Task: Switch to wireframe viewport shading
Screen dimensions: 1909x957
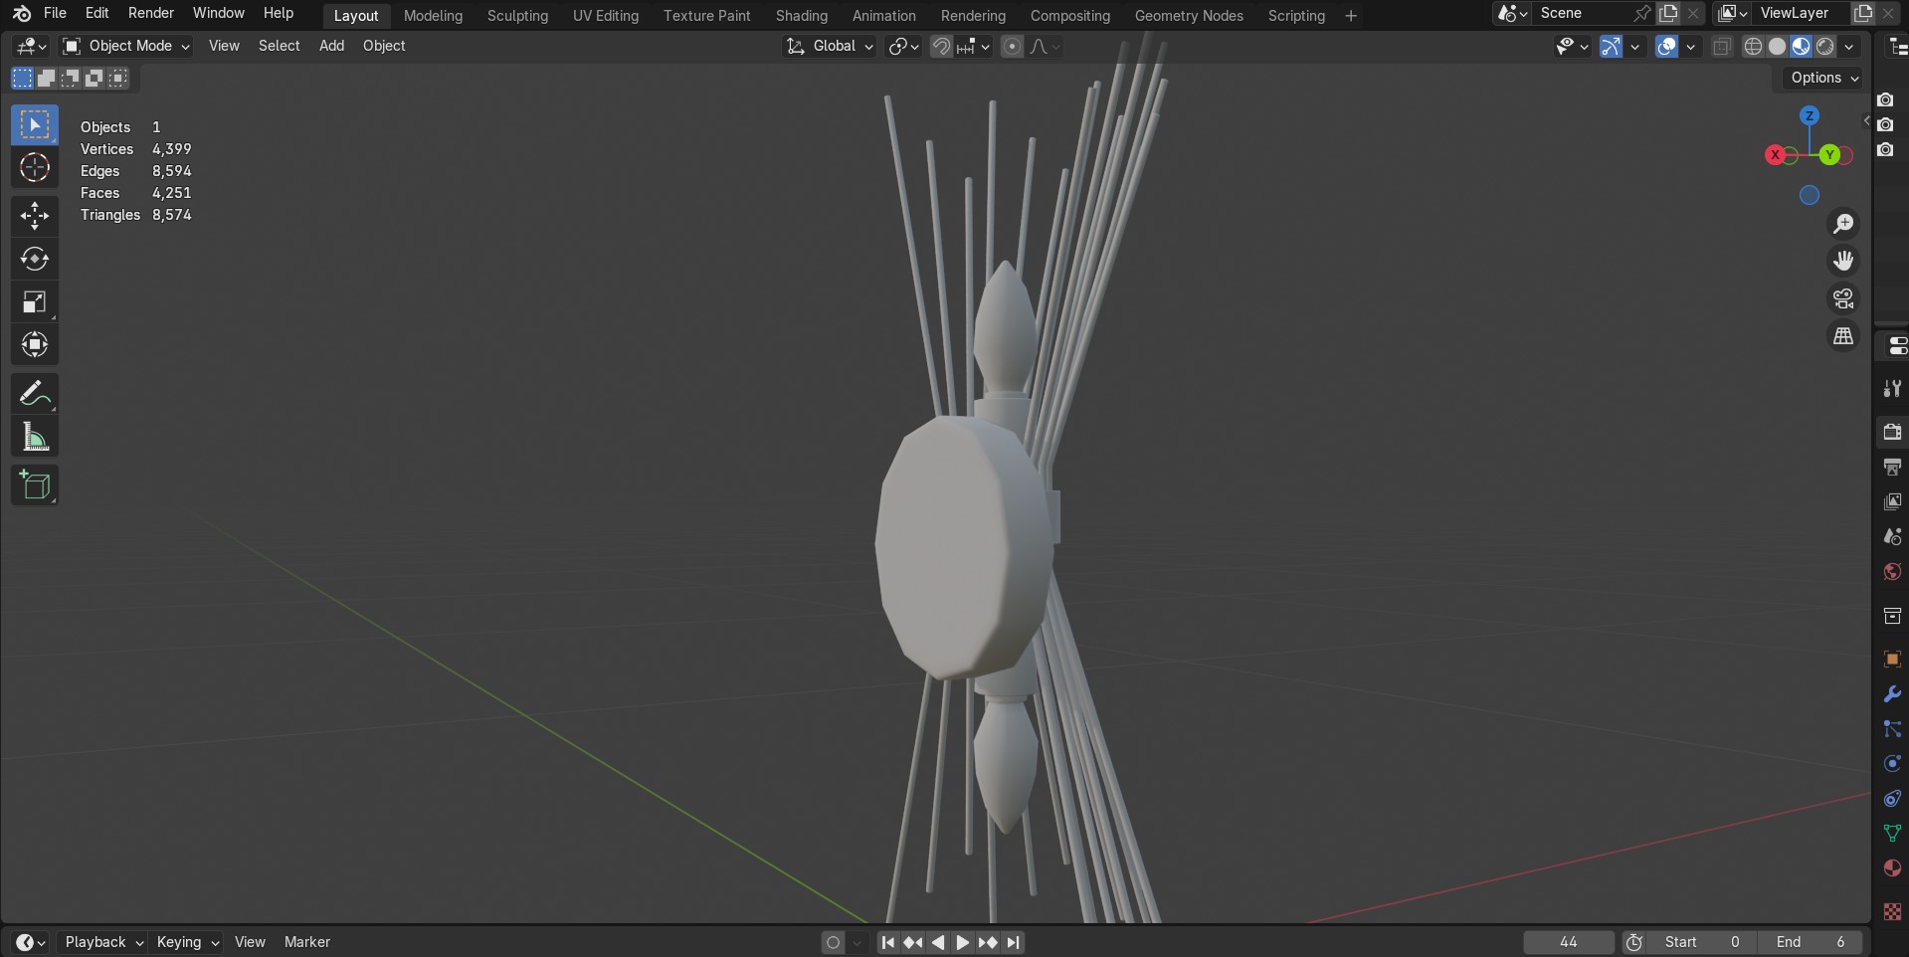Action: pos(1754,47)
